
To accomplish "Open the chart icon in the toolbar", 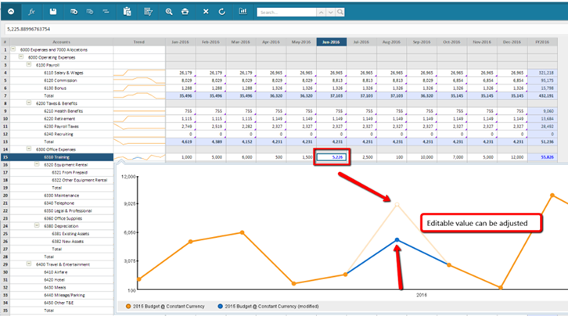I will (243, 12).
